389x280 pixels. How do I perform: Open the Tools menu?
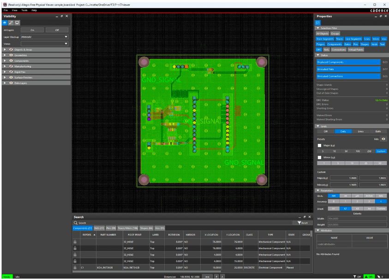pyautogui.click(x=24, y=10)
